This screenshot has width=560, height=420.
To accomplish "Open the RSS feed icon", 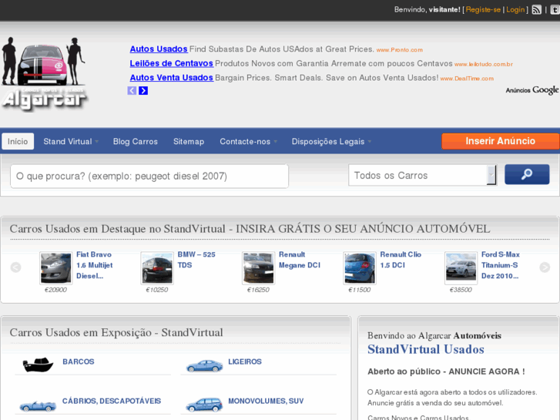I will (536, 10).
